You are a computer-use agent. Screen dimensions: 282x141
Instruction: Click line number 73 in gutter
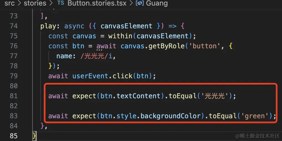click(x=14, y=16)
